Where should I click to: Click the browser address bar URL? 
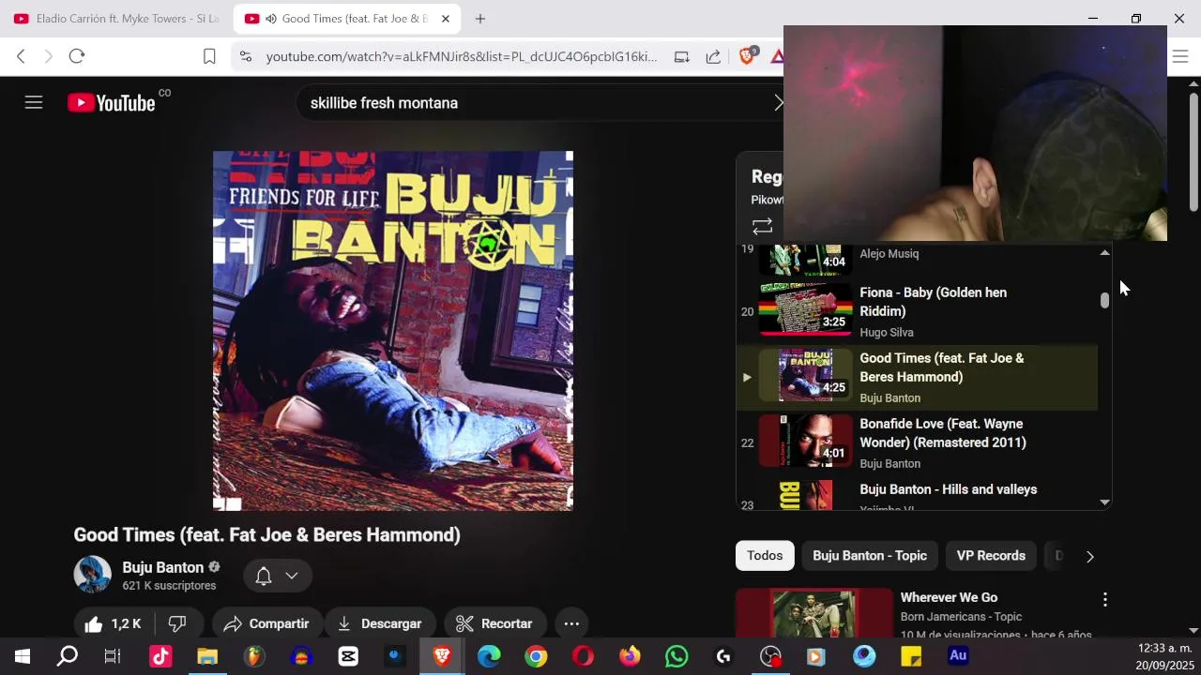click(462, 56)
